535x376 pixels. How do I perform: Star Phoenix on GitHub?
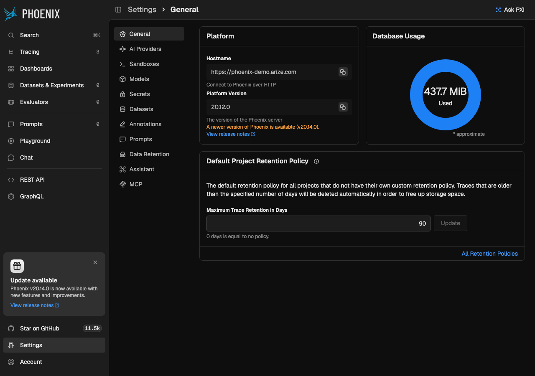pyautogui.click(x=54, y=328)
